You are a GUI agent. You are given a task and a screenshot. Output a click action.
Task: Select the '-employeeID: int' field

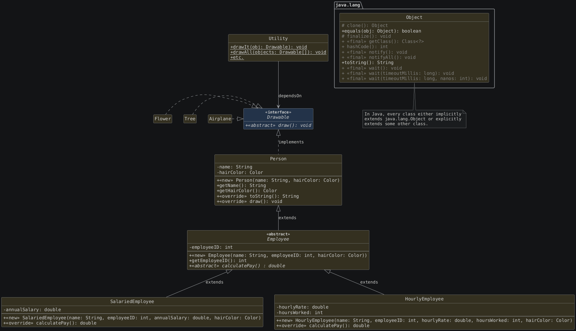pos(211,247)
